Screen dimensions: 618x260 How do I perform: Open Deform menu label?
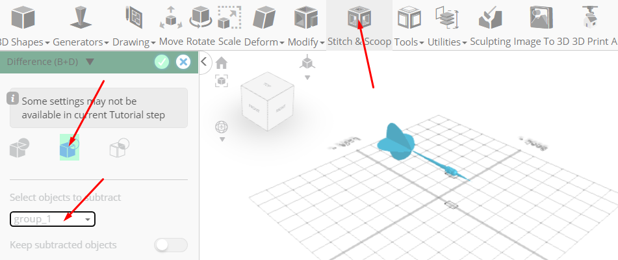coord(264,42)
